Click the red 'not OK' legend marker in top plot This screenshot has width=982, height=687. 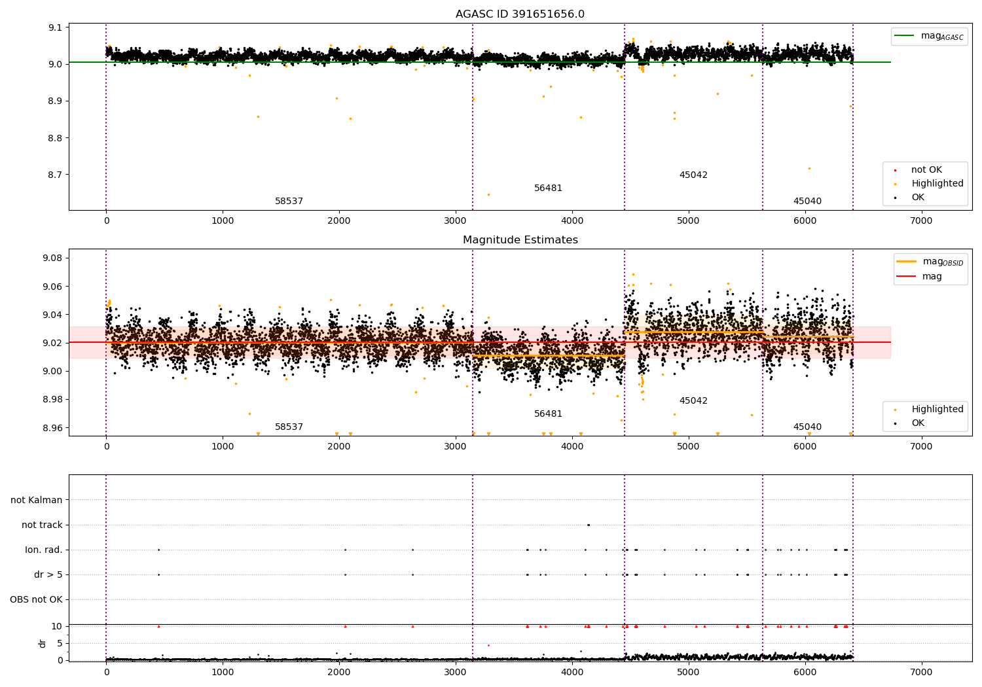[895, 170]
